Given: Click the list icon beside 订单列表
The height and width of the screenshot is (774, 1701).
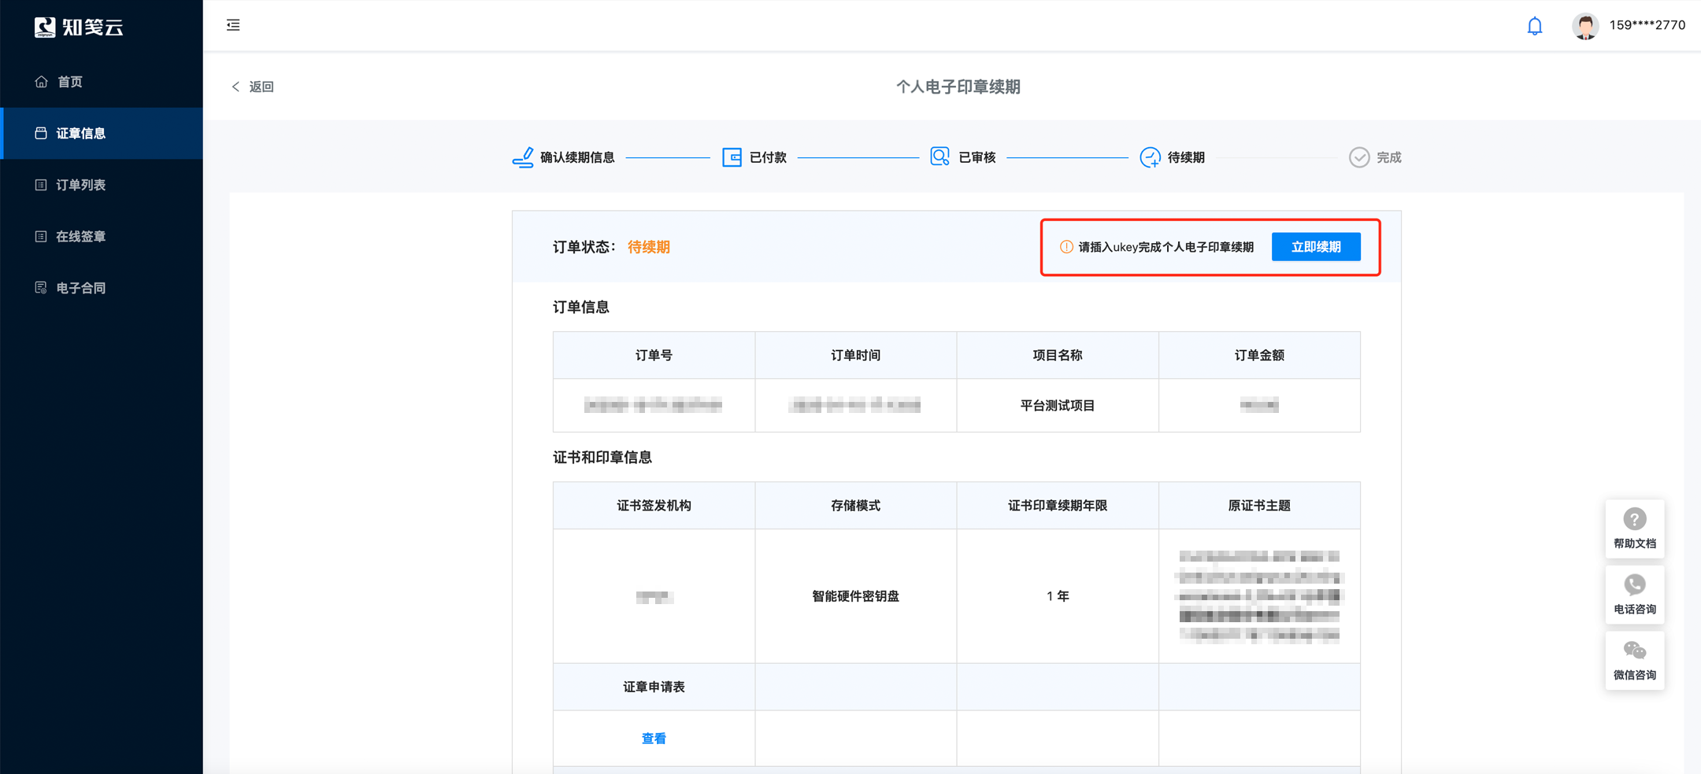Looking at the screenshot, I should [x=41, y=185].
